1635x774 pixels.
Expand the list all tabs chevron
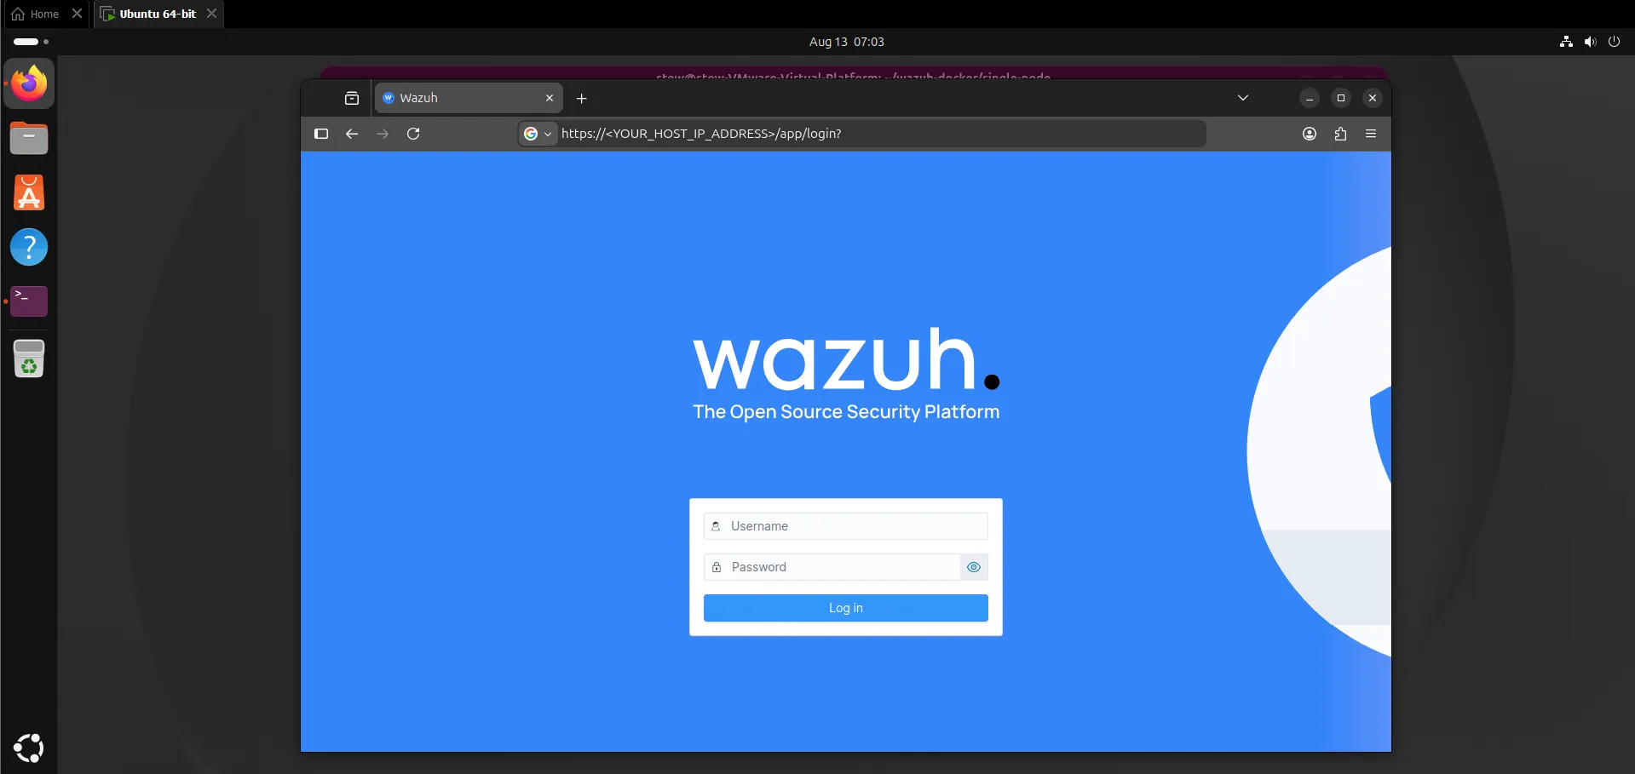(1243, 98)
